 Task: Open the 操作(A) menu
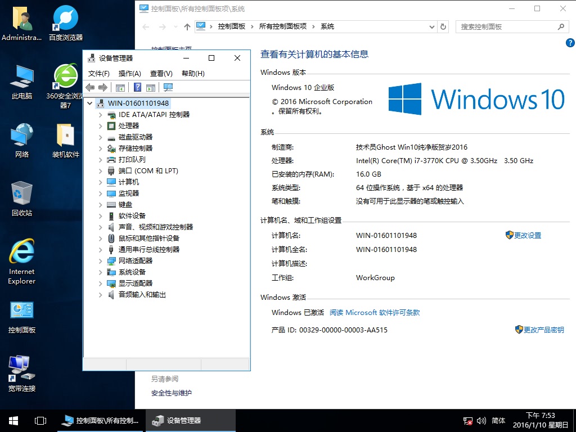pos(130,74)
